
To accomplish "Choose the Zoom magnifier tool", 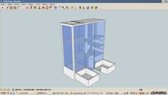I will pyautogui.click(x=63, y=8).
